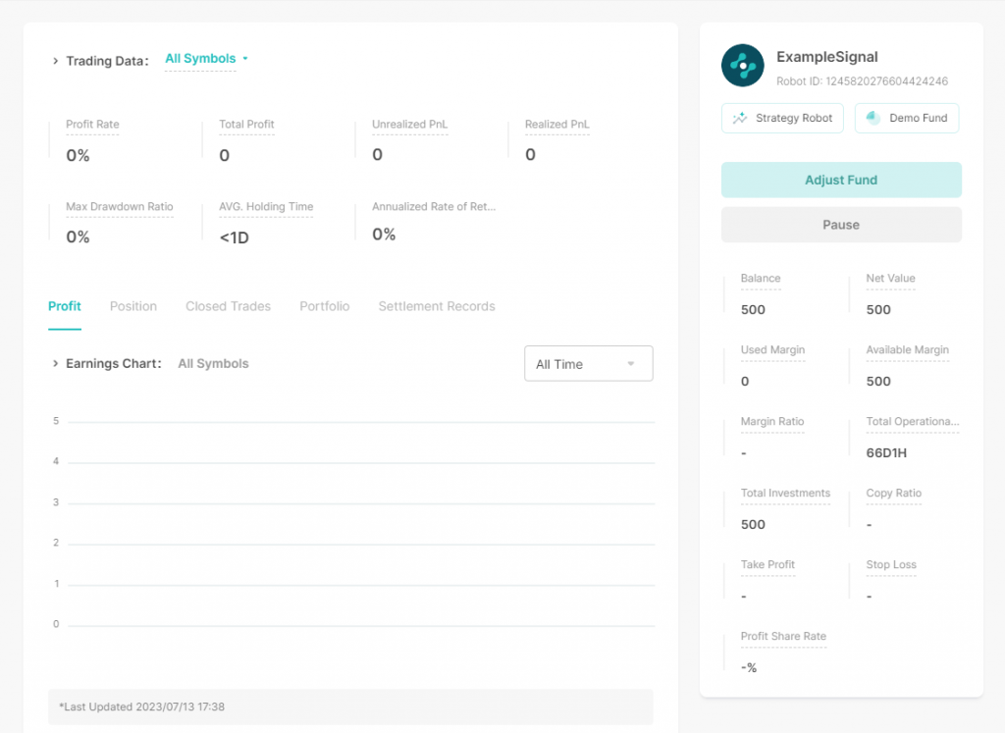The width and height of the screenshot is (1005, 733).
Task: Click the Realized PnL label
Action: [x=557, y=125]
